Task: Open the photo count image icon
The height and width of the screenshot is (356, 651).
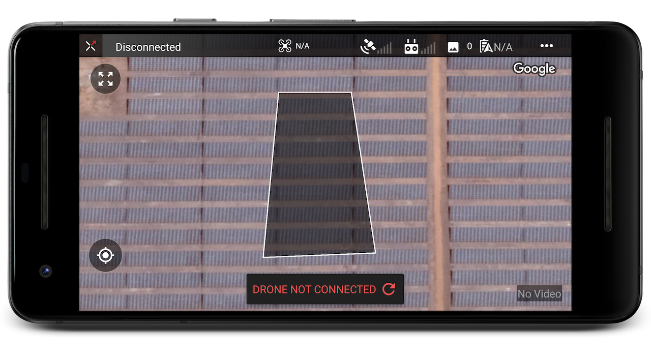Action: 453,47
